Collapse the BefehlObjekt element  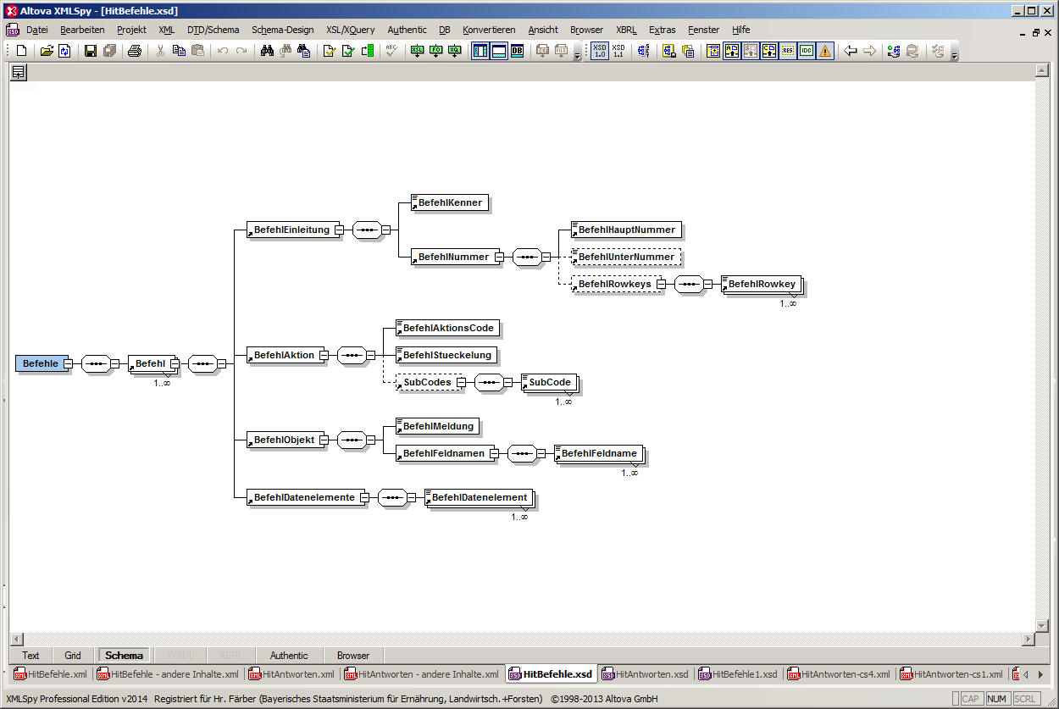point(323,440)
